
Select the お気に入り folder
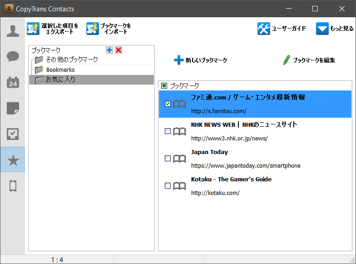[91, 80]
